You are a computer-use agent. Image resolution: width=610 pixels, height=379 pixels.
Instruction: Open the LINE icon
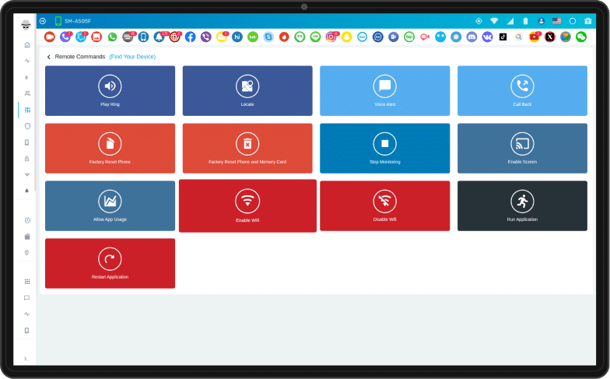pos(315,37)
